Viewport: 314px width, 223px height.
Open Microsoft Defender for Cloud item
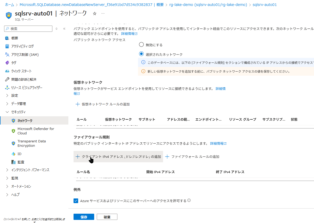point(36,131)
